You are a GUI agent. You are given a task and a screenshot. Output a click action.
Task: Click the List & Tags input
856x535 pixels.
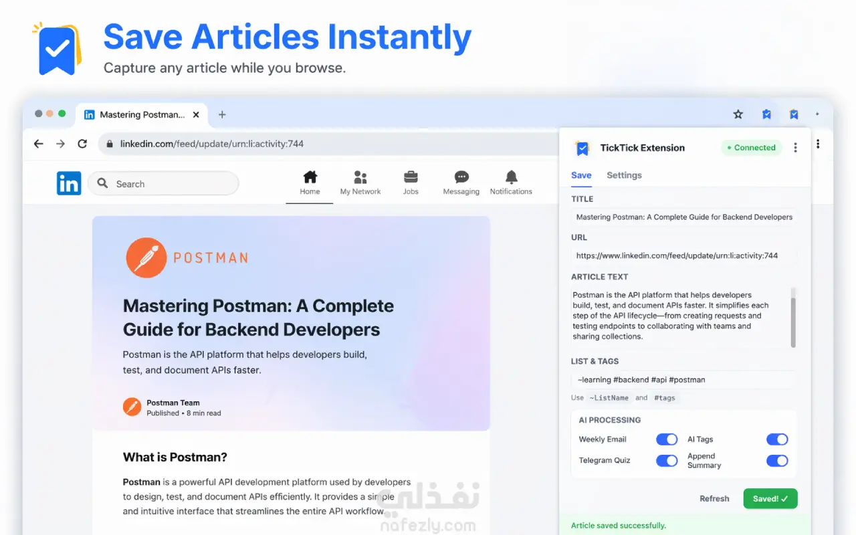tap(684, 380)
